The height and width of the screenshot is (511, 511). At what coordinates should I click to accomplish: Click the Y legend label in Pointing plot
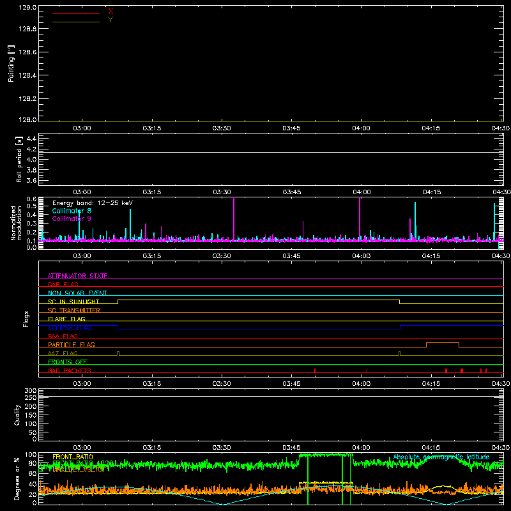coord(111,20)
